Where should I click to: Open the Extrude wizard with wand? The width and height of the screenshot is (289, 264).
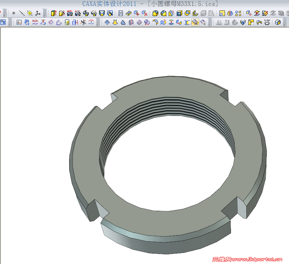pos(62,13)
